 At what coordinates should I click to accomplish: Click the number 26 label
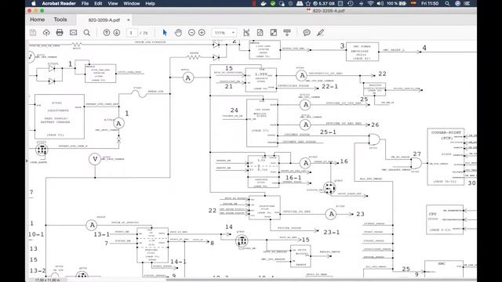pos(375,125)
